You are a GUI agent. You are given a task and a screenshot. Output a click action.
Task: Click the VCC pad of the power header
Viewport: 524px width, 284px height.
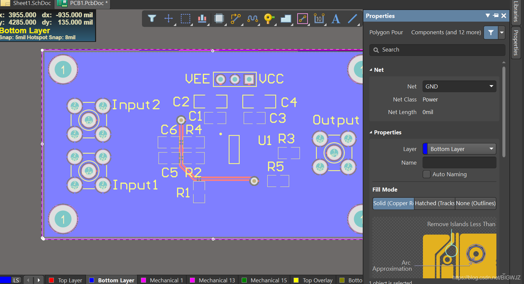[x=249, y=79]
